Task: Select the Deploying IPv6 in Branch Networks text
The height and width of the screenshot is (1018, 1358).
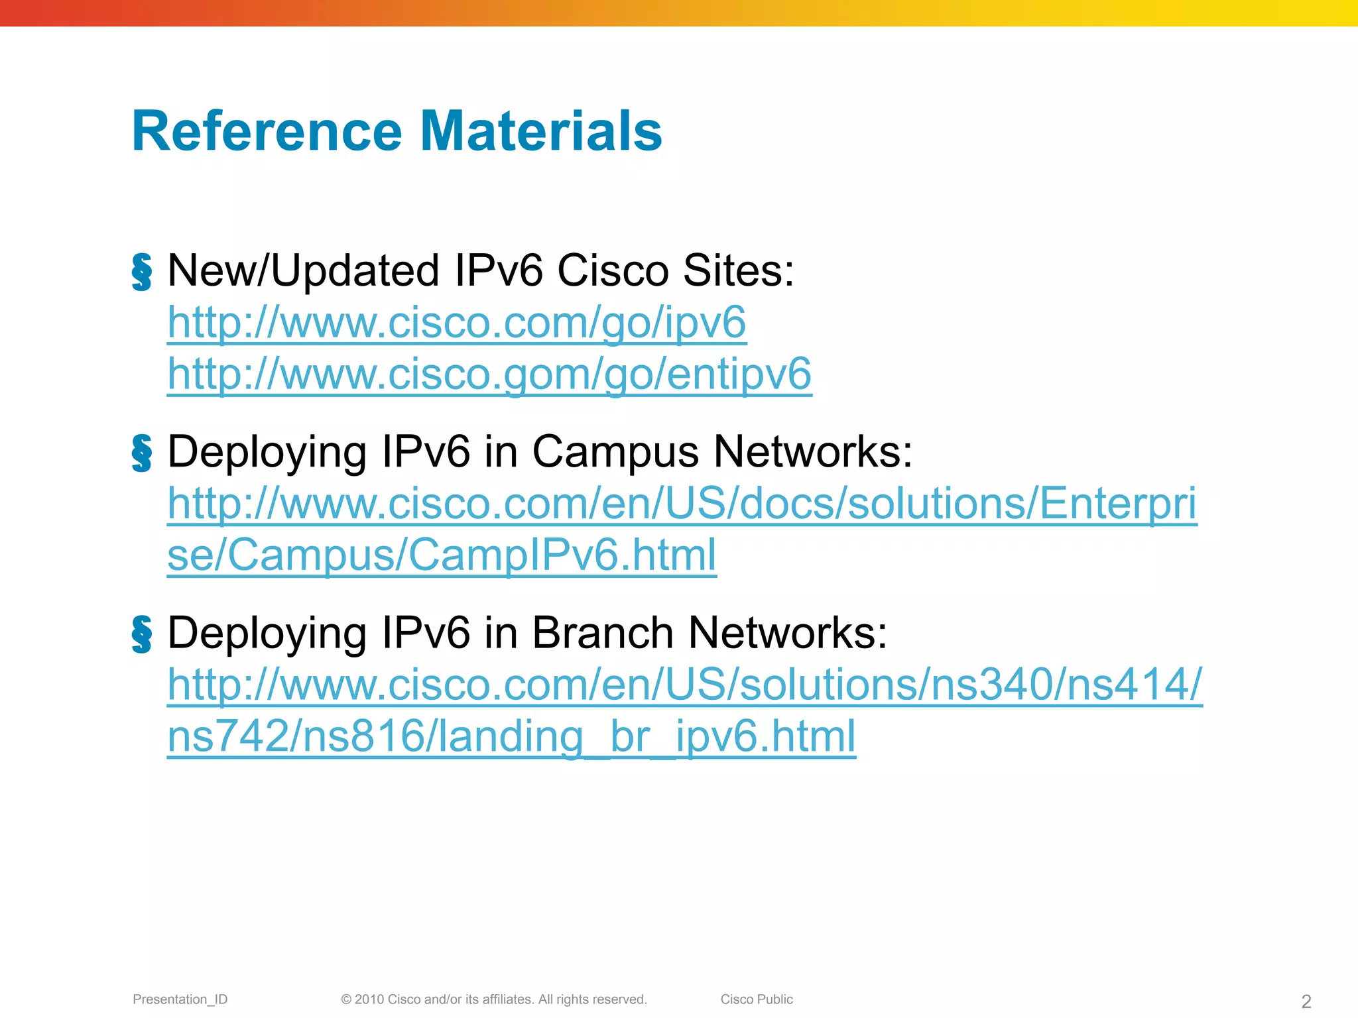Action: [x=527, y=633]
